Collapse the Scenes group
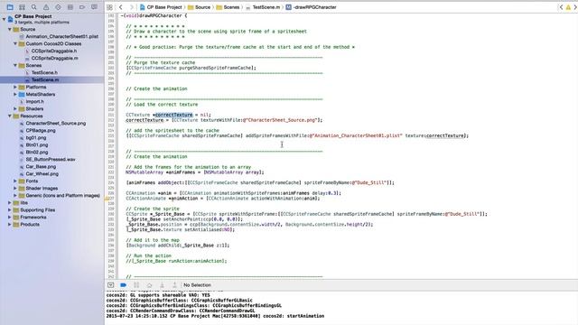 (x=15, y=65)
